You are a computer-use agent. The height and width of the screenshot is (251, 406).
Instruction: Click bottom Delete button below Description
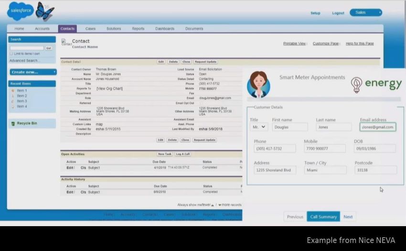pyautogui.click(x=172, y=140)
